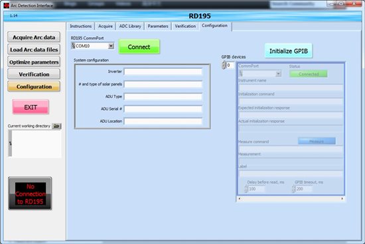Click the folder browse icon beside working directory
This screenshot has height=244, width=365.
[56, 126]
